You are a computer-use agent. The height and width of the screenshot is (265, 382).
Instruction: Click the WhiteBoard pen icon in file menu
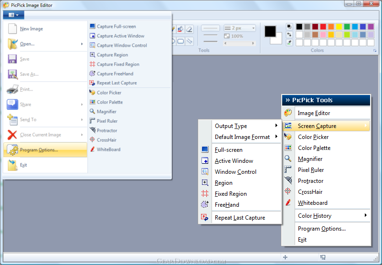click(92, 149)
